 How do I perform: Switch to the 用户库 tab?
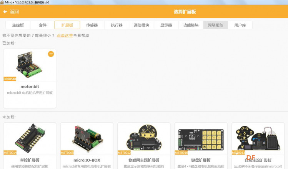pyautogui.click(x=240, y=25)
